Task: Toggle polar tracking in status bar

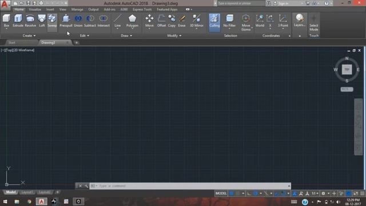Action: click(256, 193)
